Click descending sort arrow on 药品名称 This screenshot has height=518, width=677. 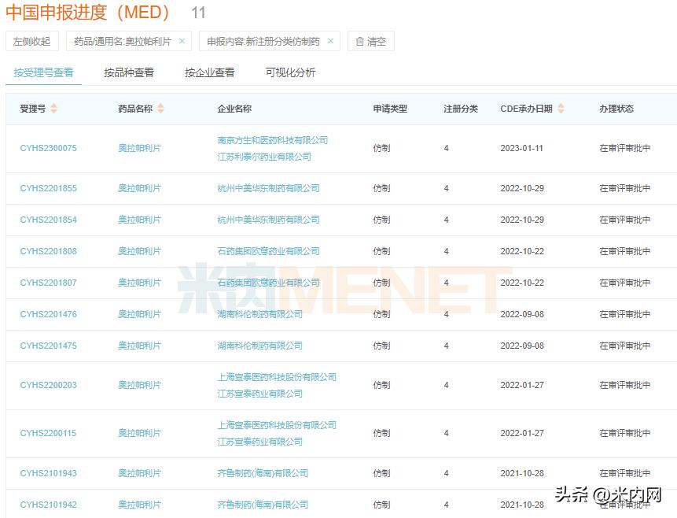click(x=161, y=112)
